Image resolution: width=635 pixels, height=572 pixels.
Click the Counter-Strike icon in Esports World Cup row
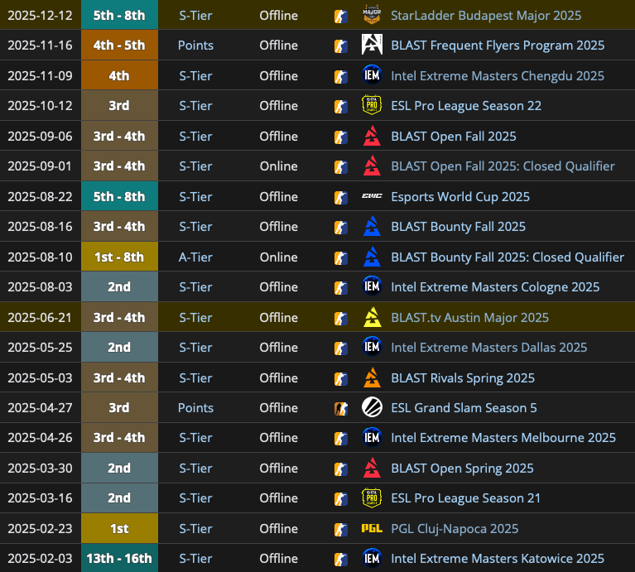point(341,198)
